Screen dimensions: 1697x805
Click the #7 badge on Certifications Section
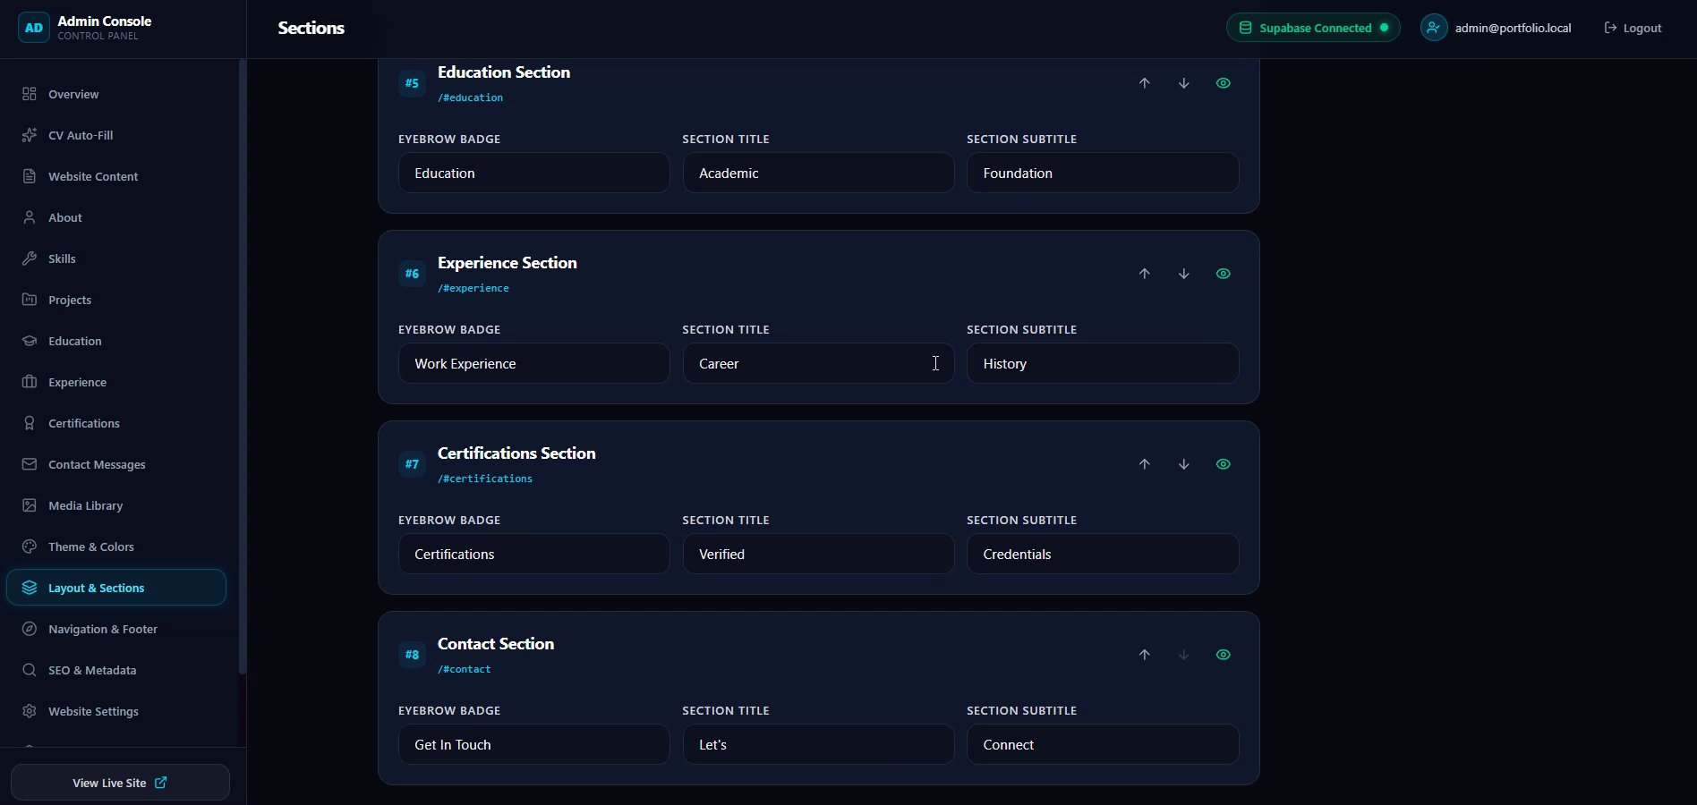[412, 464]
